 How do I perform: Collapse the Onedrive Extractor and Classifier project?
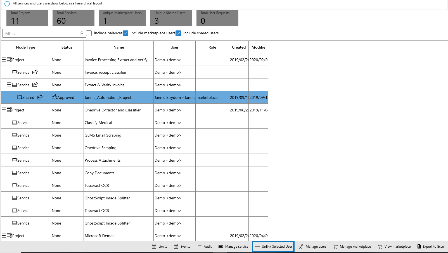point(4,110)
